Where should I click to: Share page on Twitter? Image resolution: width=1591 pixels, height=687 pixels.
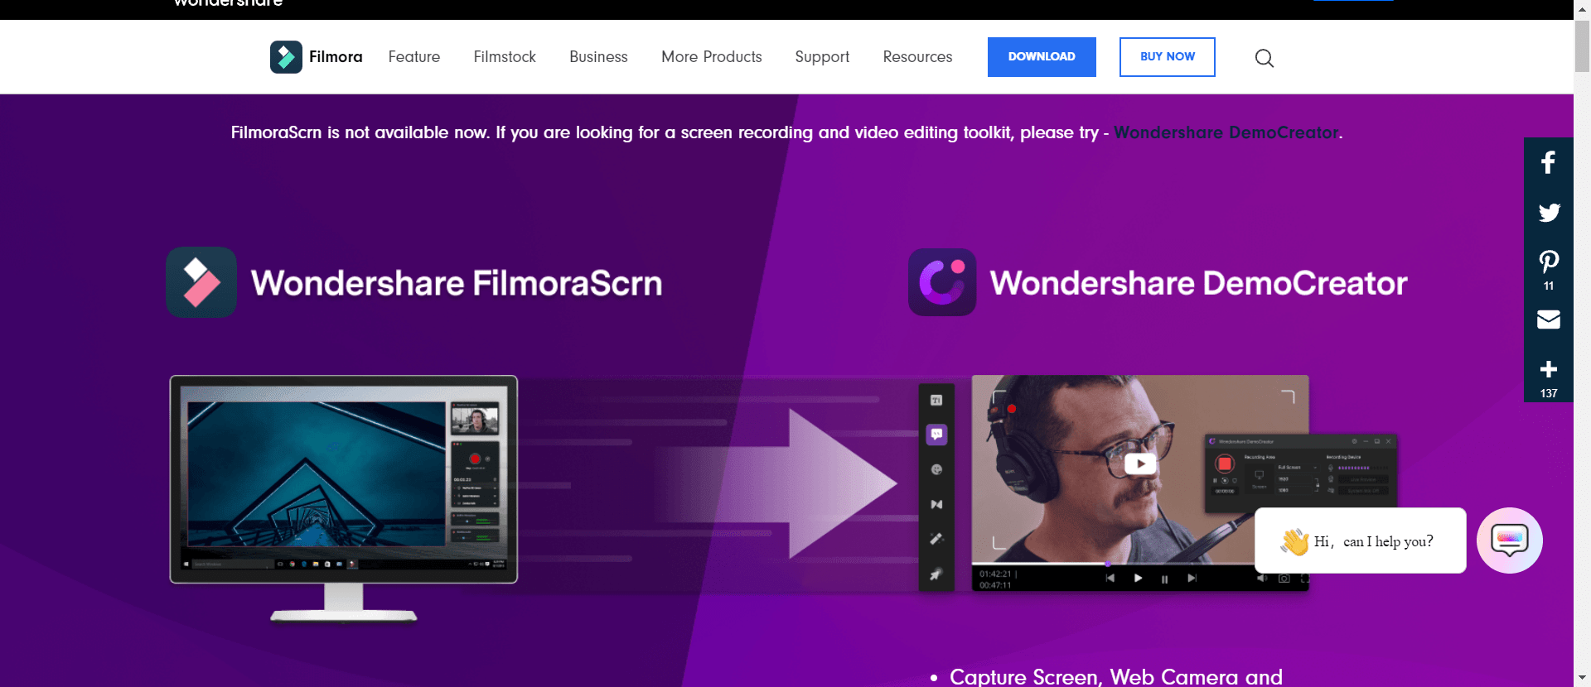pos(1548,213)
